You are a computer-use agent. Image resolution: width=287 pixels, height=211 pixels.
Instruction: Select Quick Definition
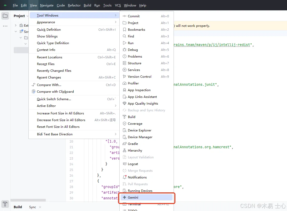pyautogui.click(x=74, y=30)
